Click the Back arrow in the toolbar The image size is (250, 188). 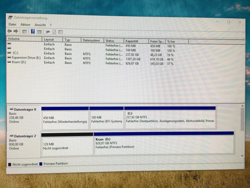point(9,31)
